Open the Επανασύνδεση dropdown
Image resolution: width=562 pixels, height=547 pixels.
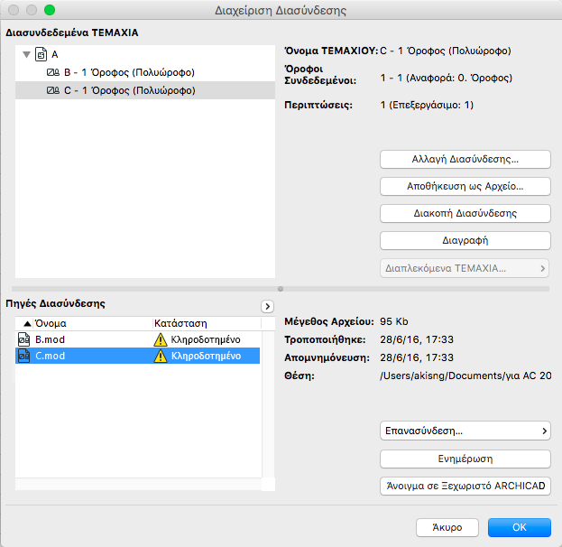point(465,431)
